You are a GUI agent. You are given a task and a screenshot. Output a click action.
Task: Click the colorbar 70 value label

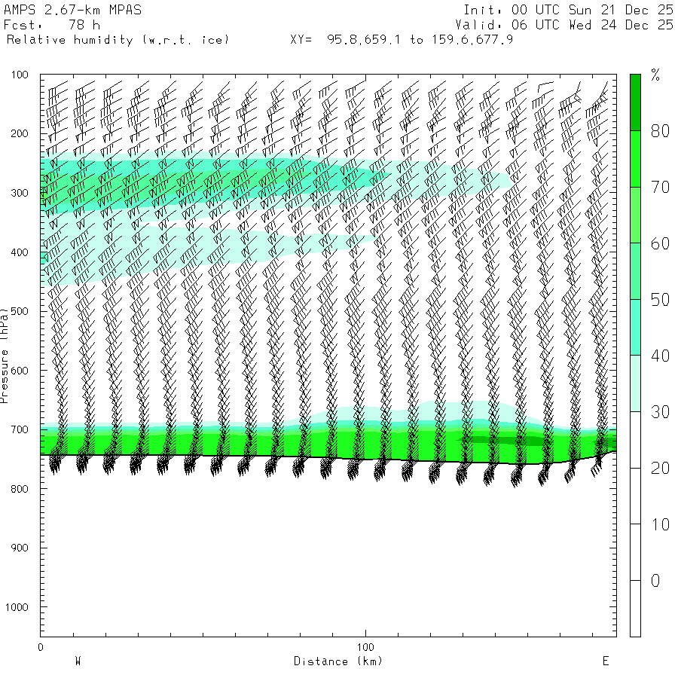(x=660, y=188)
